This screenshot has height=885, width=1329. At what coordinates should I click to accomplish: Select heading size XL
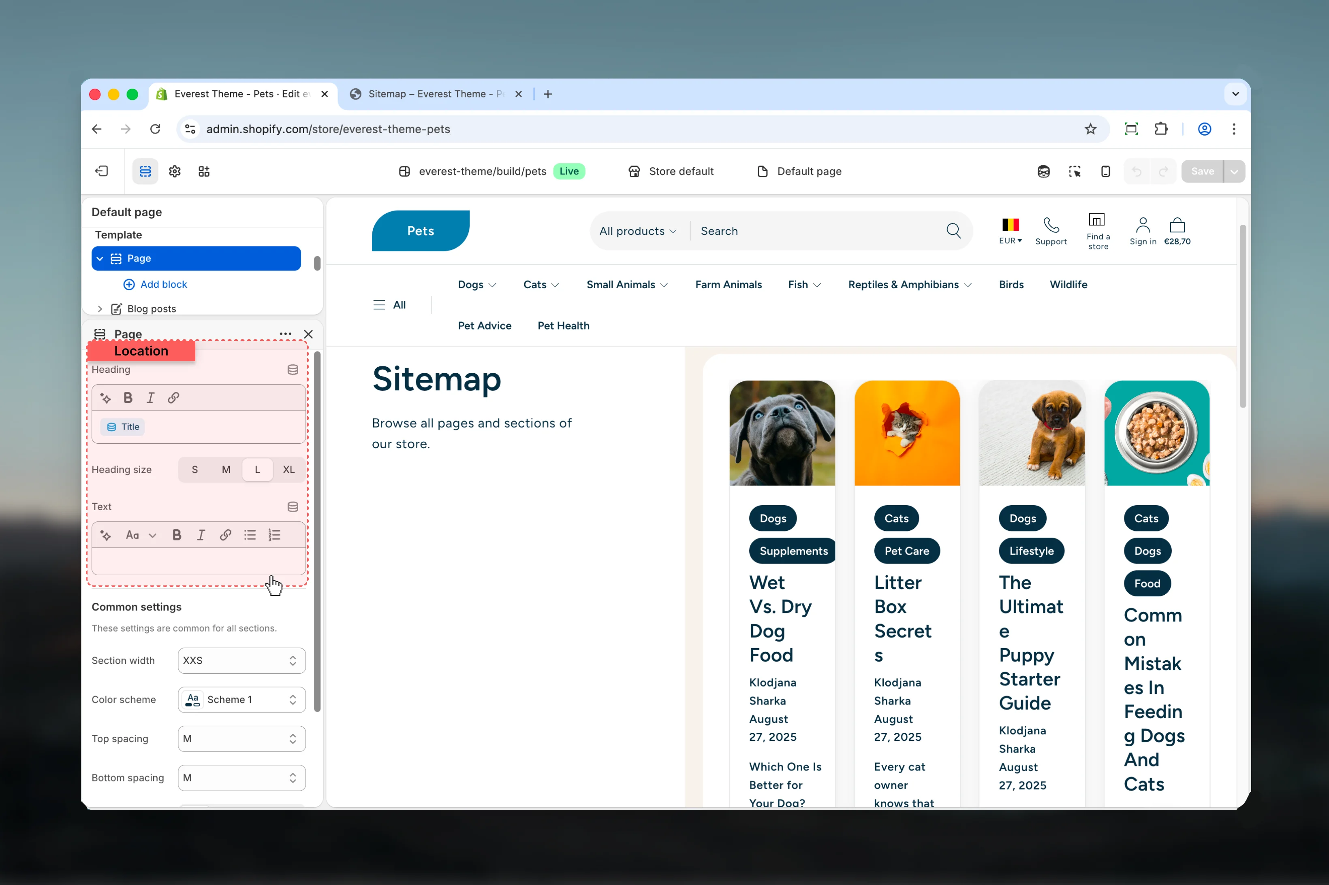pyautogui.click(x=288, y=470)
